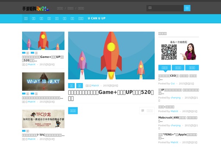Open the small rocket article thumbnail
Viewport: 221px width, 147px height.
[43, 41]
